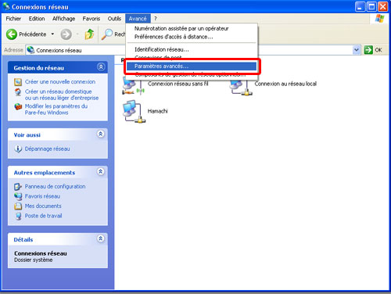Click the new connection wizard icon

18,82
